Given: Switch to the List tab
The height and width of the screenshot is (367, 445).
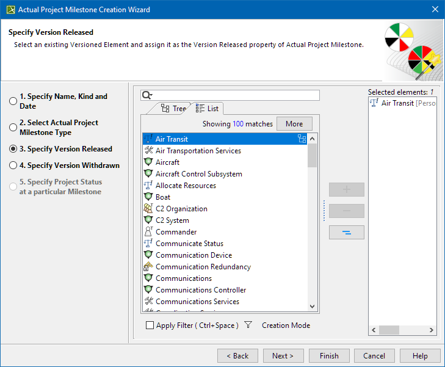Looking at the screenshot, I should point(208,109).
